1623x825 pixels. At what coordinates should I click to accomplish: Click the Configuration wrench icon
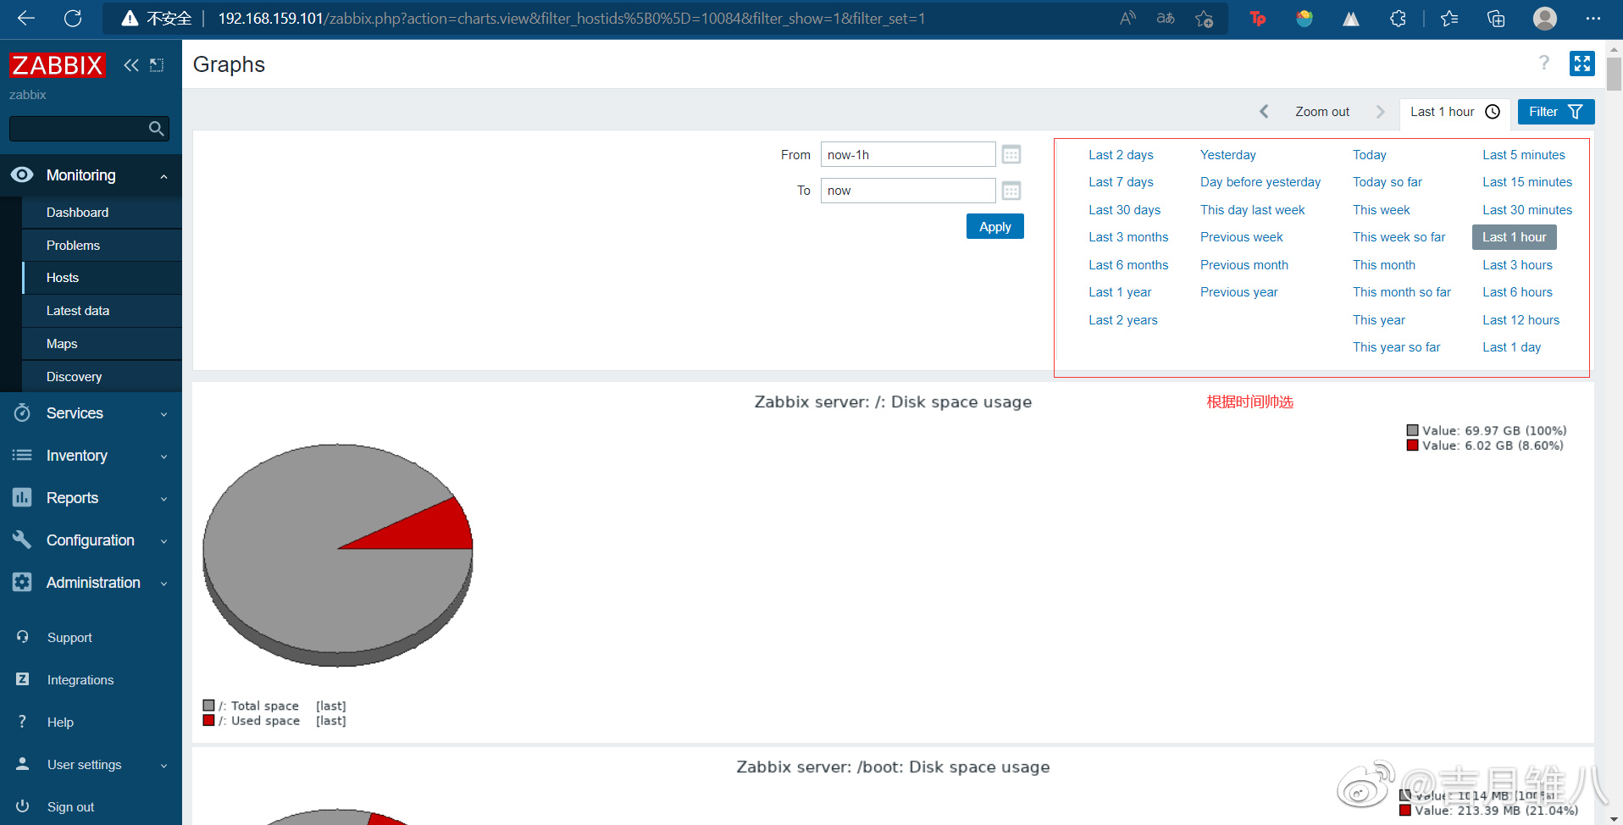tap(22, 540)
